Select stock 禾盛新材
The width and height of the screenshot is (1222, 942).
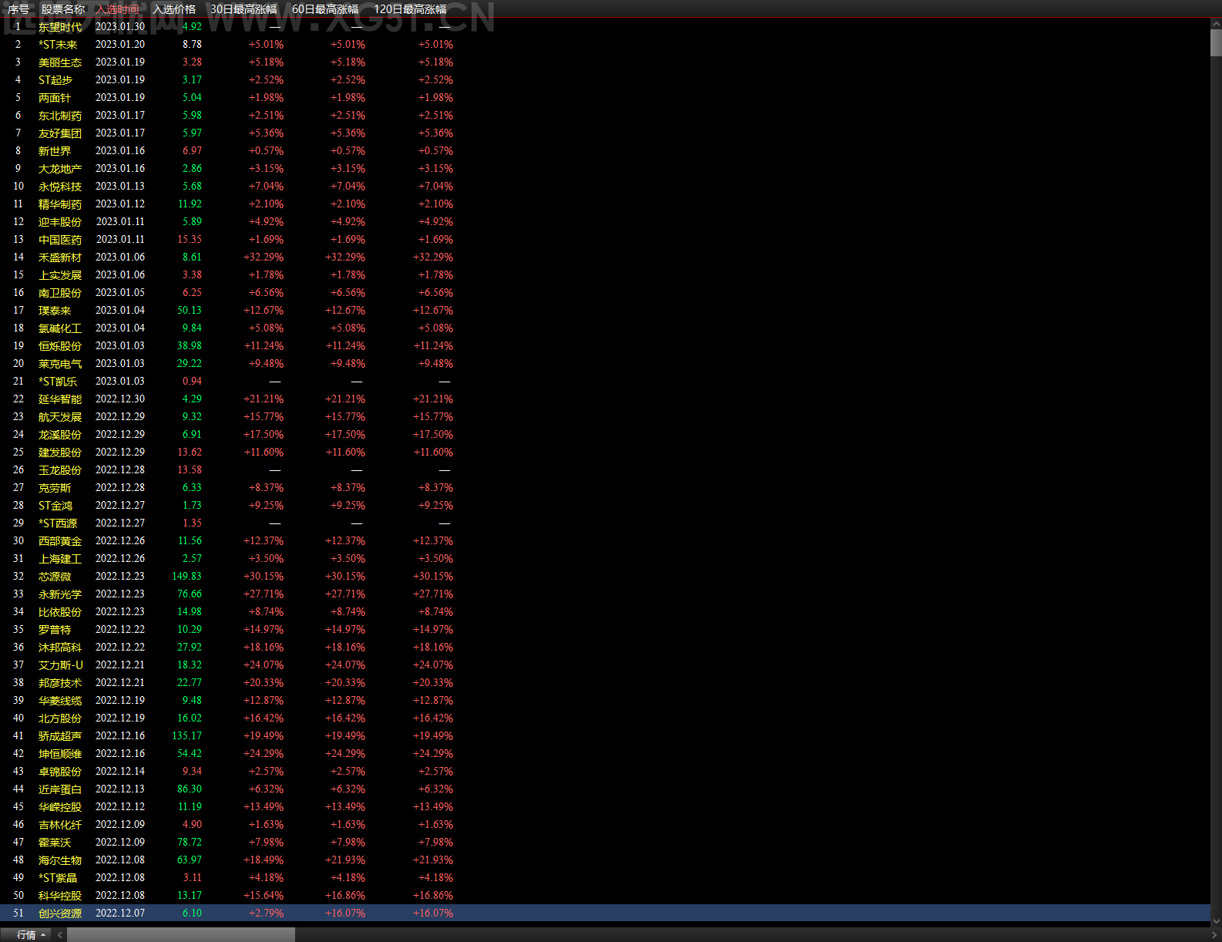tap(60, 257)
